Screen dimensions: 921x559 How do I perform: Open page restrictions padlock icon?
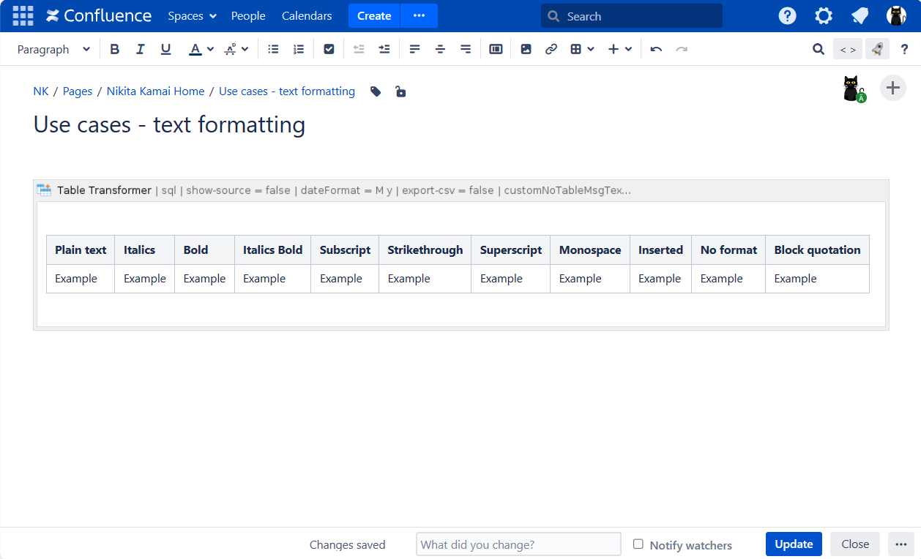(x=400, y=91)
